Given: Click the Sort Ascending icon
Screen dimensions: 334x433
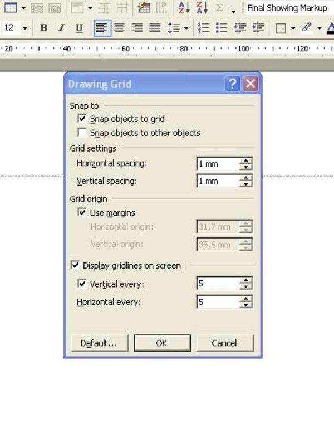Looking at the screenshot, I should (x=184, y=8).
